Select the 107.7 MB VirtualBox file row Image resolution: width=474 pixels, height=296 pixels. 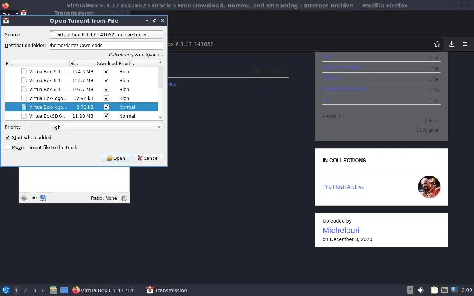(x=81, y=89)
